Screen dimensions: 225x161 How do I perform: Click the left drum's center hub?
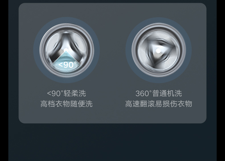click(66, 50)
